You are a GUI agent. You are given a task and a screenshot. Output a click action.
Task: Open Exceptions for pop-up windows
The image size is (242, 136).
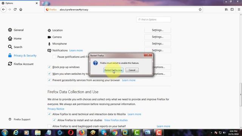click(162, 67)
